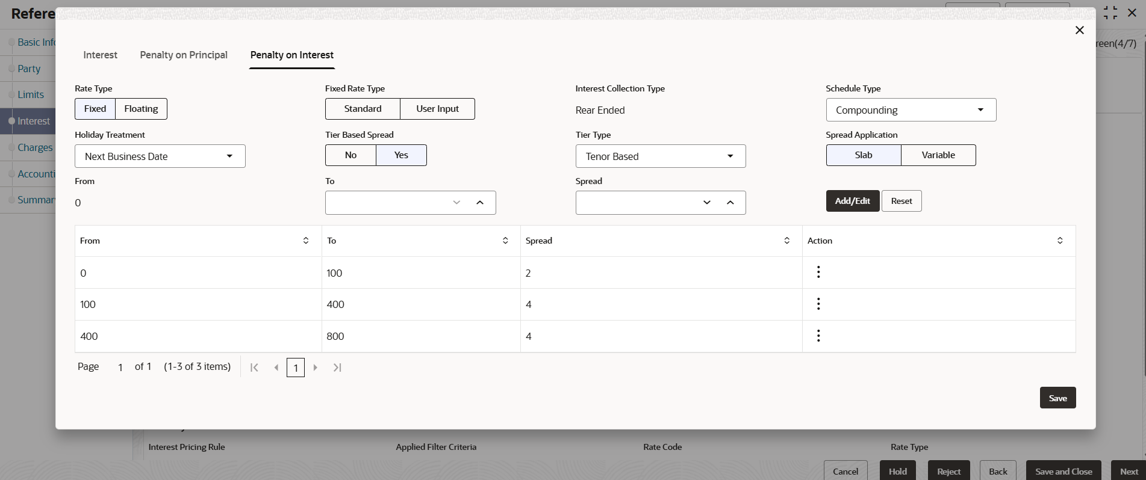
Task: Close the penalty dialog with the X icon
Action: tap(1079, 30)
